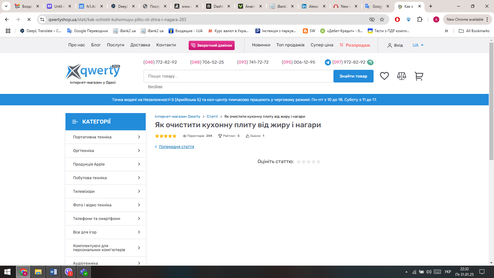Screen dimensions: 494x278
Task: Expand the Телевізори category
Action: (106, 192)
